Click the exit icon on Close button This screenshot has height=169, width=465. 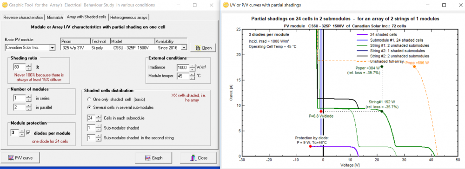(193, 158)
